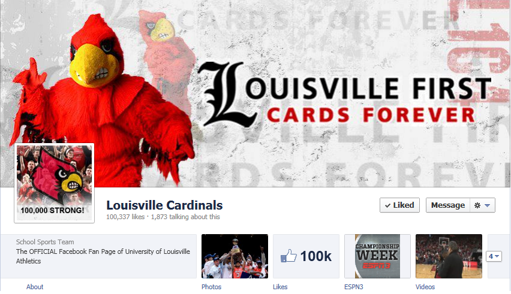The height and width of the screenshot is (294, 511).
Task: Open the Likes label link
Action: 280,287
